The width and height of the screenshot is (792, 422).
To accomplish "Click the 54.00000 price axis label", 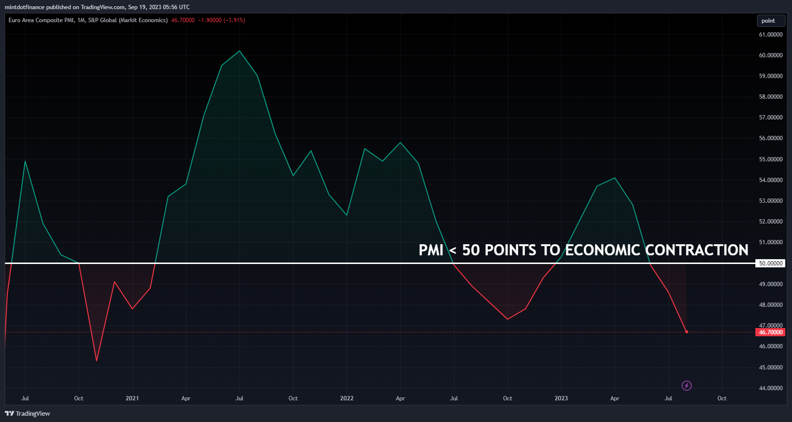I will tap(771, 180).
